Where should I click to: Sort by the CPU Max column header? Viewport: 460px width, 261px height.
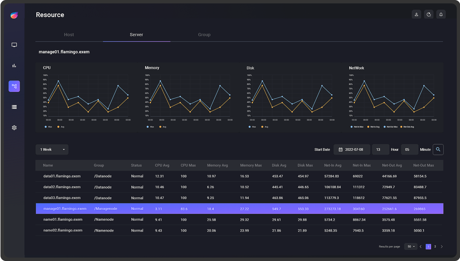click(188, 165)
